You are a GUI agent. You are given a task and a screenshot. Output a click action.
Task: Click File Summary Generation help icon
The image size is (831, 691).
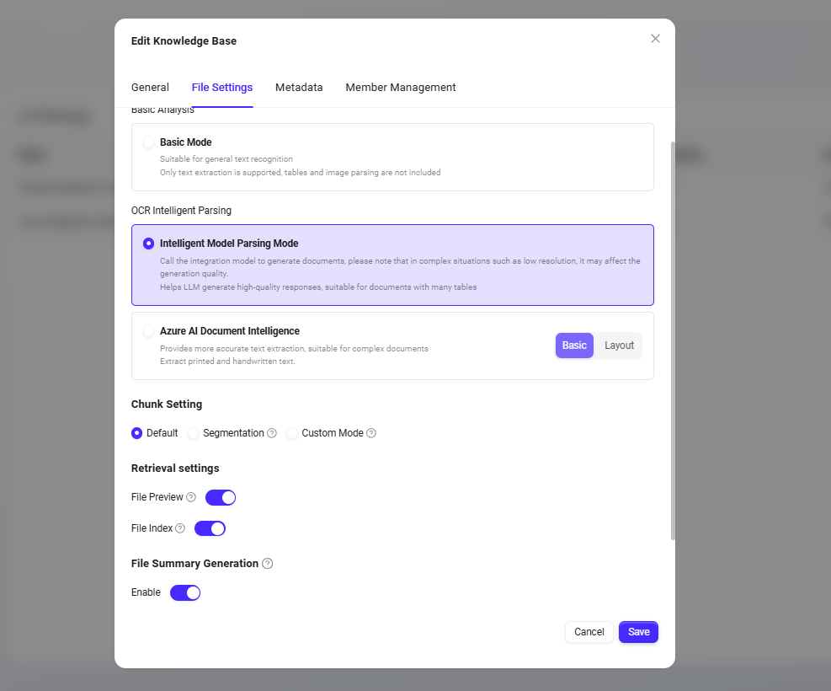(x=268, y=564)
